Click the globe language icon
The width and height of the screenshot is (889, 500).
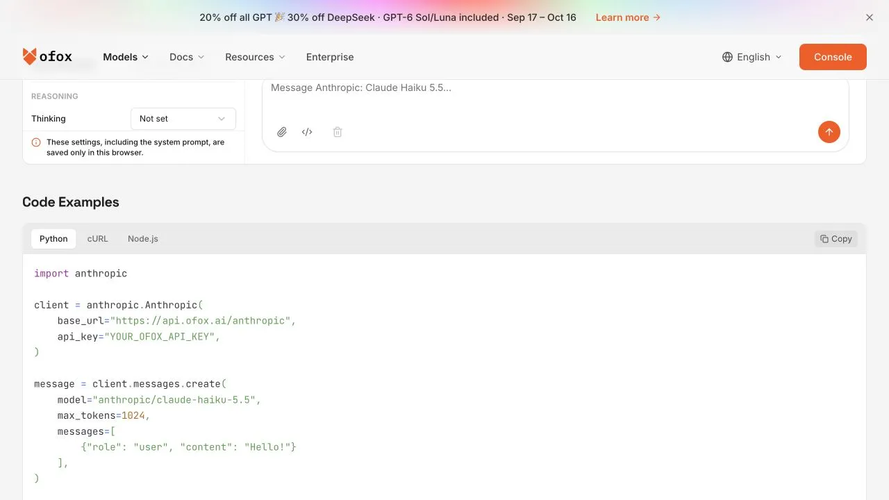tap(727, 57)
